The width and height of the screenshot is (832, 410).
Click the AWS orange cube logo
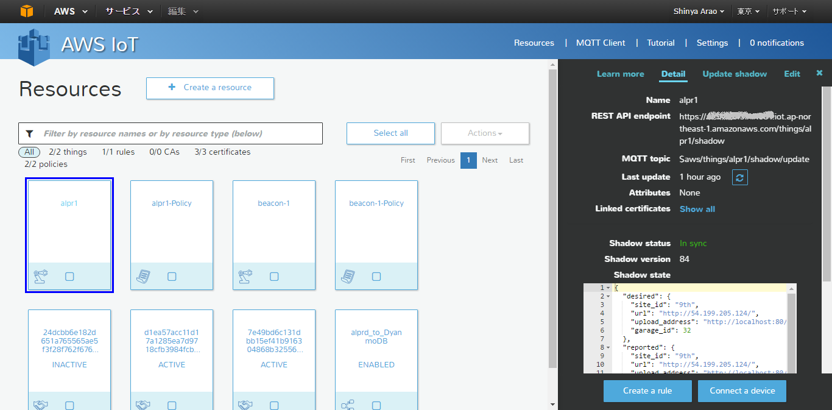26,11
